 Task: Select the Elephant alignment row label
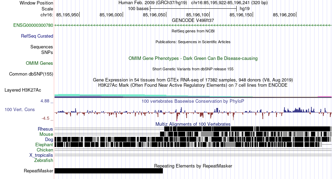coord(44,145)
